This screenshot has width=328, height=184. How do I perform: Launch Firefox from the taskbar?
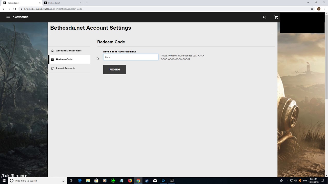point(130,181)
